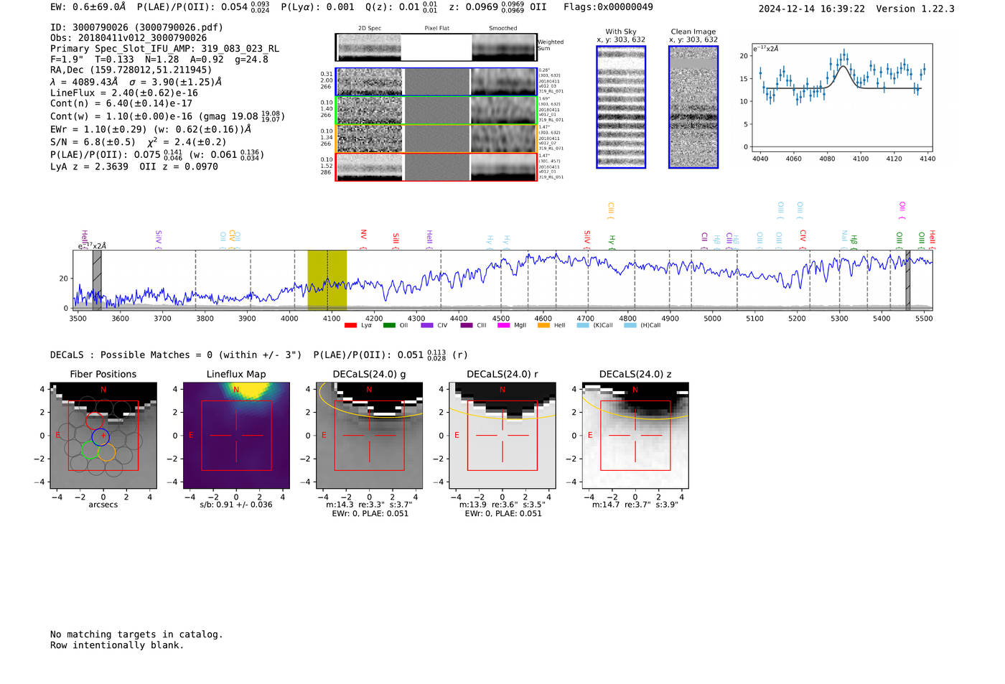Screen dimensions: 1005x684
Task: Click the (H)CaII legend swatch
Action: (630, 325)
